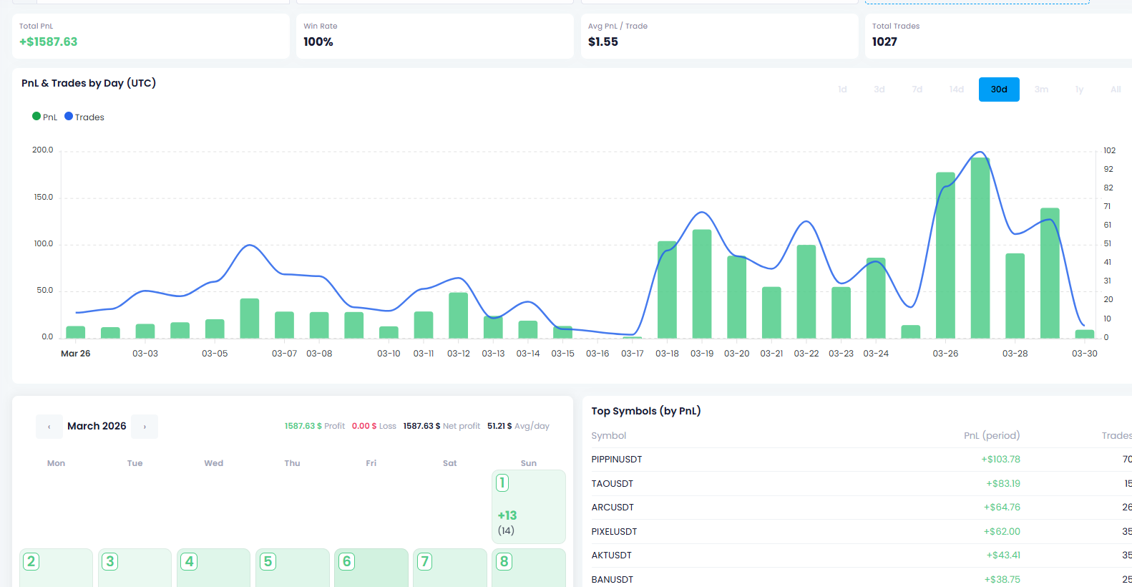Select the 3d time range tab

879,89
